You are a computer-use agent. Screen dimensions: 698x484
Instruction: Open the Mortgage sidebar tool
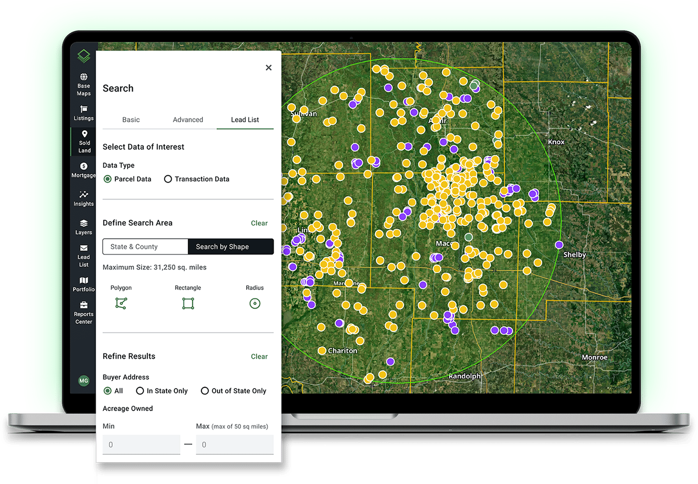pos(84,170)
